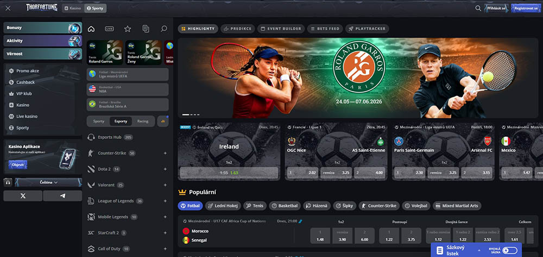
Task: Click the ThorFortune logo
Action: click(x=42, y=8)
